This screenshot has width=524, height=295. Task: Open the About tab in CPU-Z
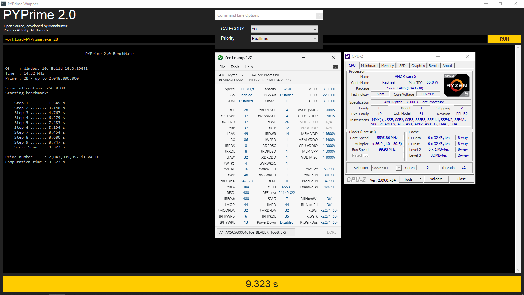(x=447, y=66)
